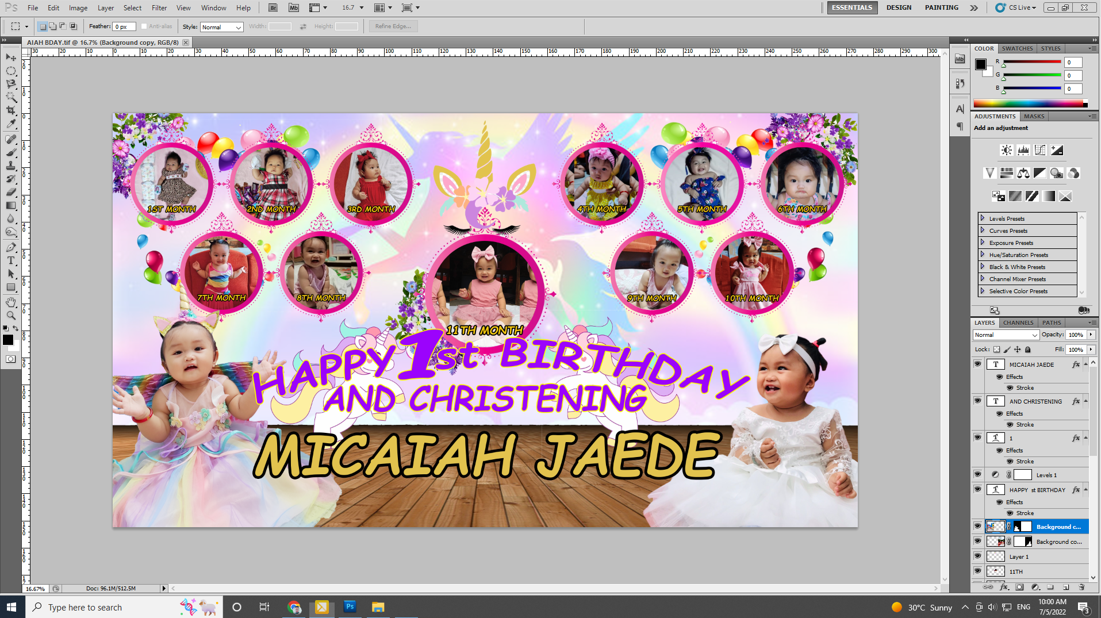This screenshot has width=1101, height=618.
Task: Add a Photo Filter adjustment
Action: point(1057,173)
